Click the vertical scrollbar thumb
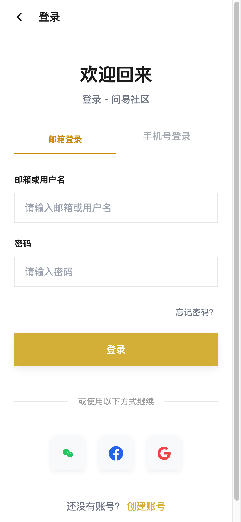 [237, 241]
